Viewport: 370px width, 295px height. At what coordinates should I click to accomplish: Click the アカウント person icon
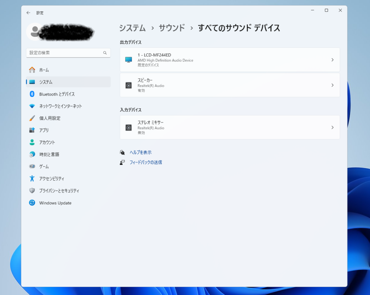[x=32, y=142]
